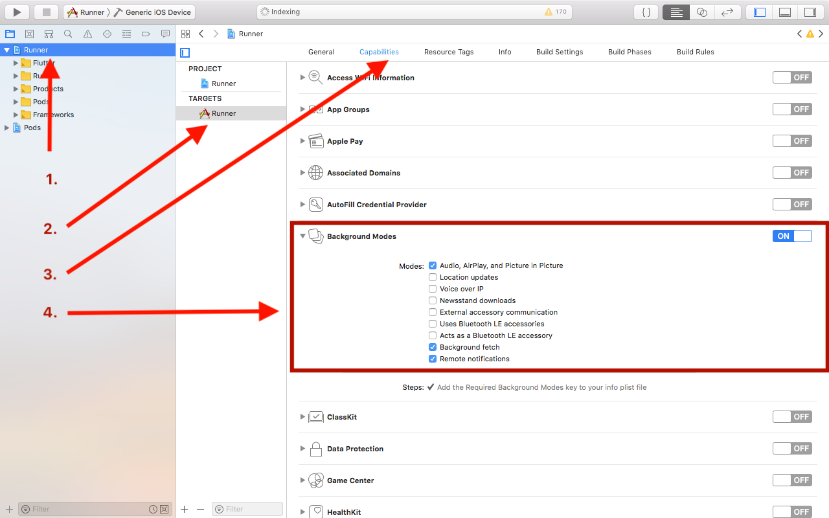Go forward in editor history
Image resolution: width=829 pixels, height=518 pixels.
click(216, 34)
